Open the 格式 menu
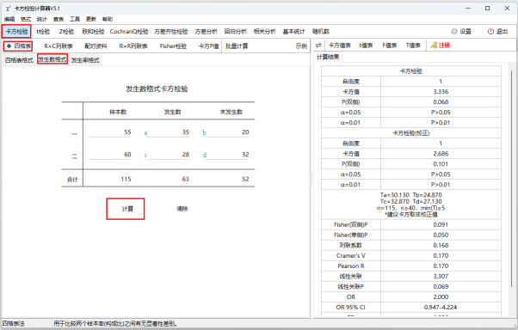The width and height of the screenshot is (518, 330). (26, 19)
